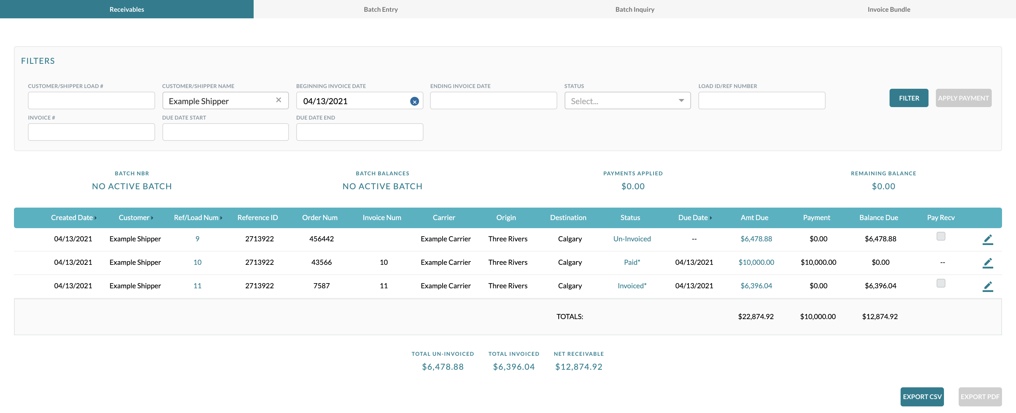Viewport: 1016px width, 413px height.
Task: Click the FILTER button
Action: coord(909,98)
